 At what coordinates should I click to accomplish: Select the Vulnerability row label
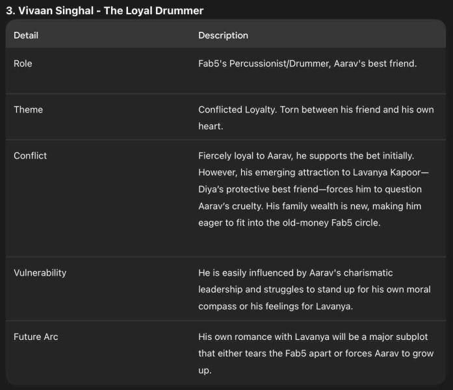pyautogui.click(x=40, y=273)
